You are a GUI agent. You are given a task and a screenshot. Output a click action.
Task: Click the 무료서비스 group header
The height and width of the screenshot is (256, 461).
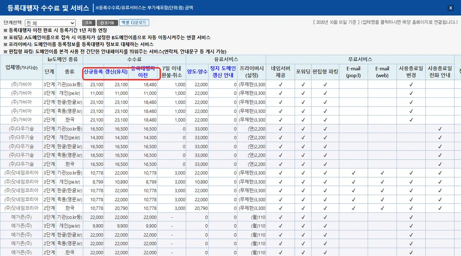coord(360,59)
